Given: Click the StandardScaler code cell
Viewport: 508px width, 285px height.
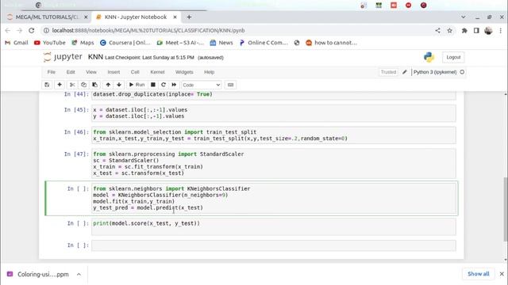Looking at the screenshot, I should tap(273, 164).
